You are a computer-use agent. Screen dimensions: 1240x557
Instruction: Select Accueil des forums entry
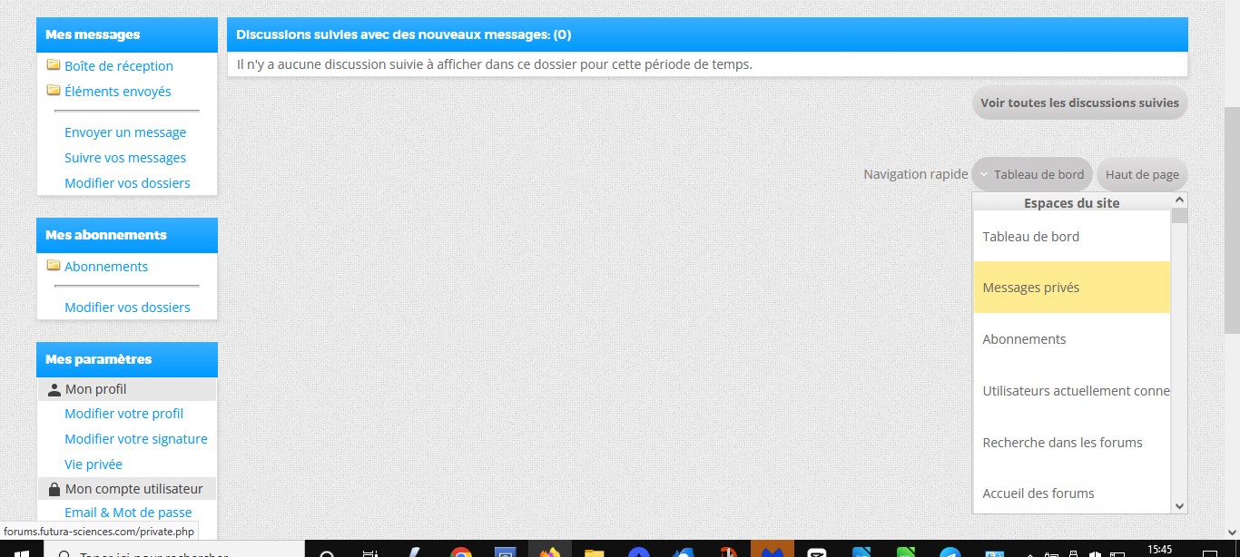[1071, 493]
